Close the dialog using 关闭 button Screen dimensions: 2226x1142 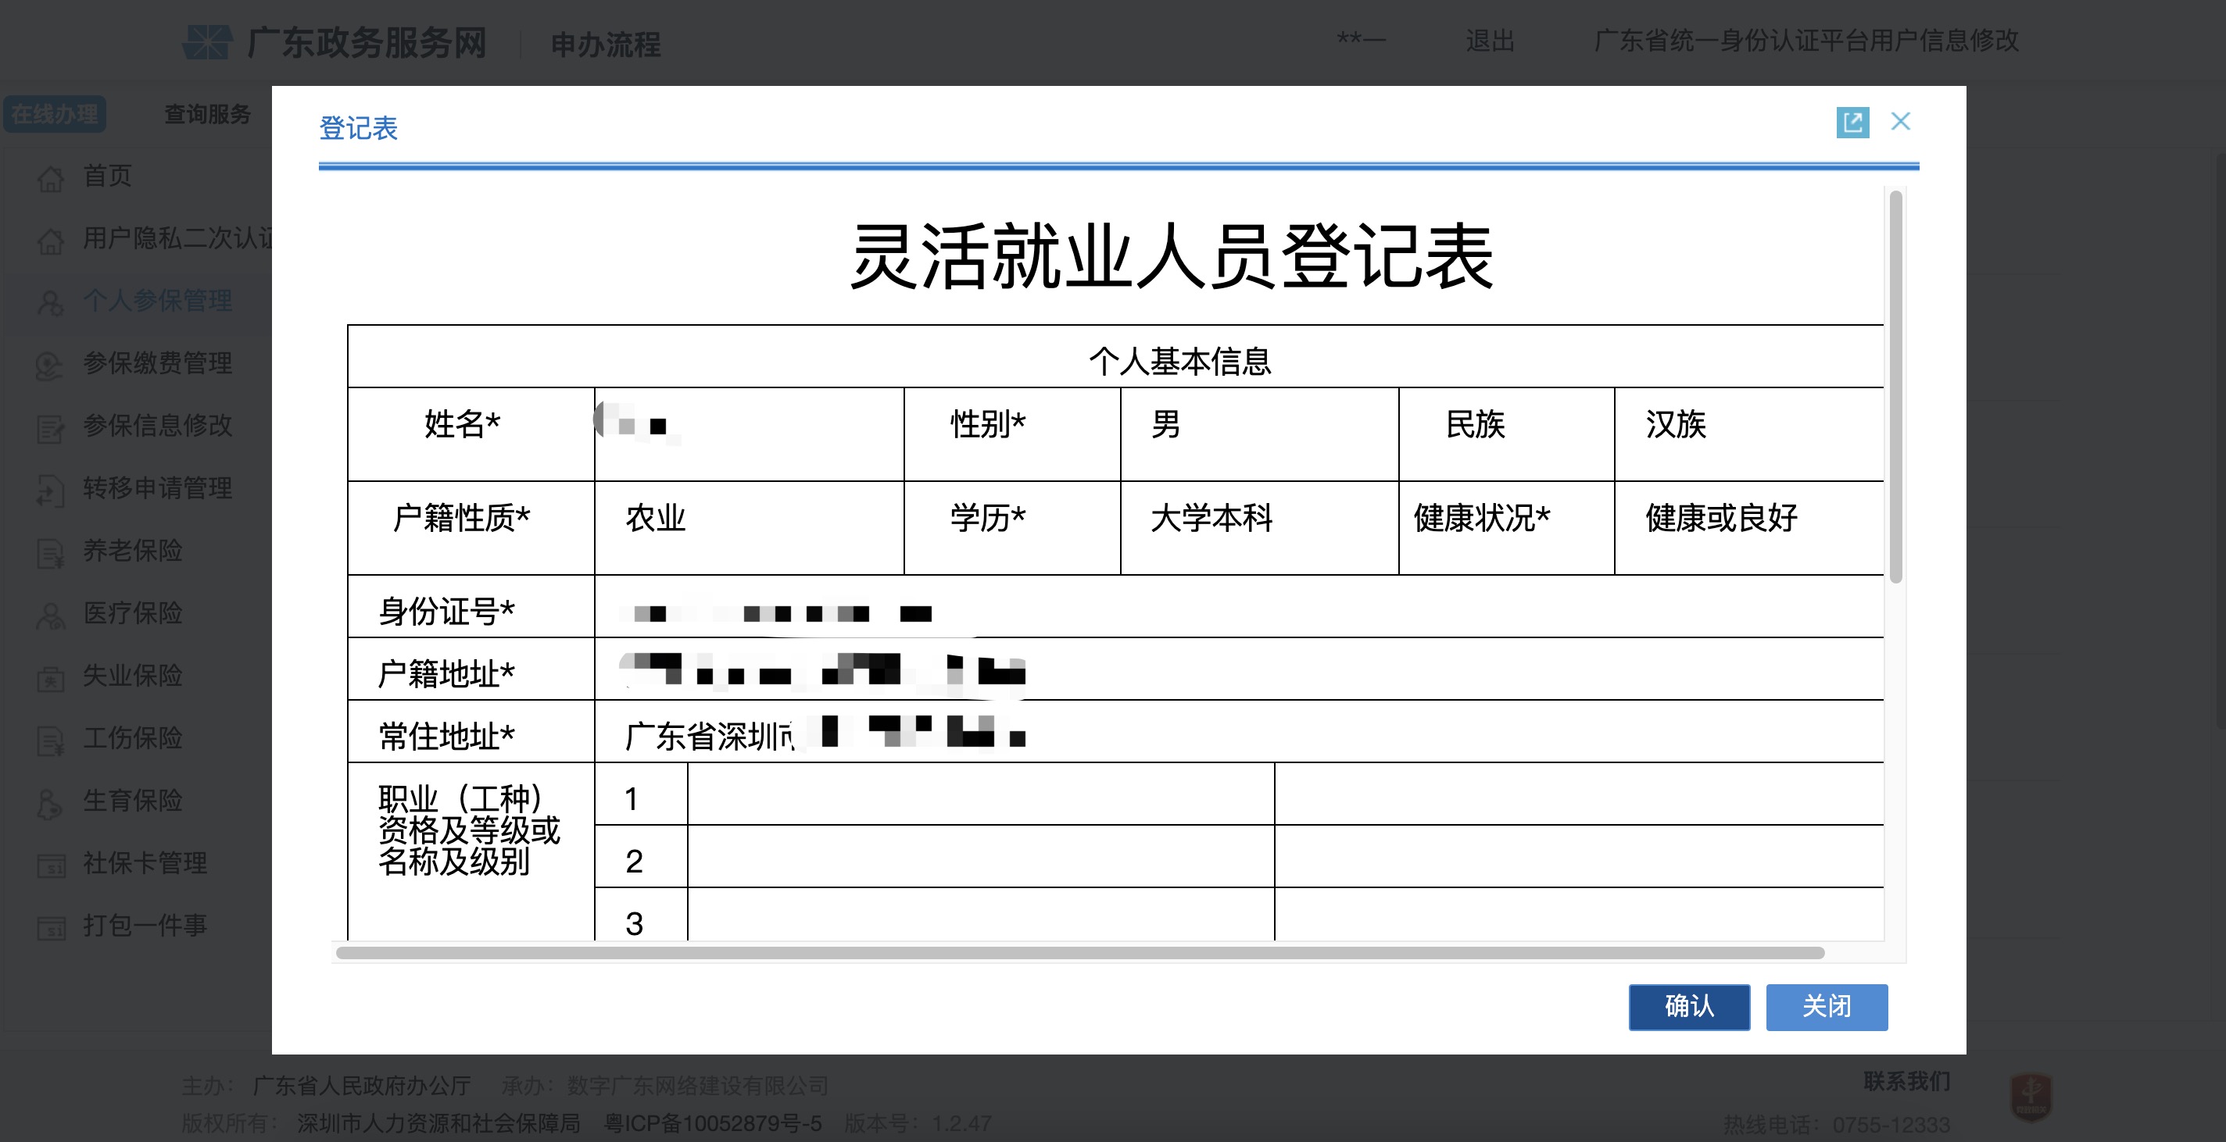1827,1007
